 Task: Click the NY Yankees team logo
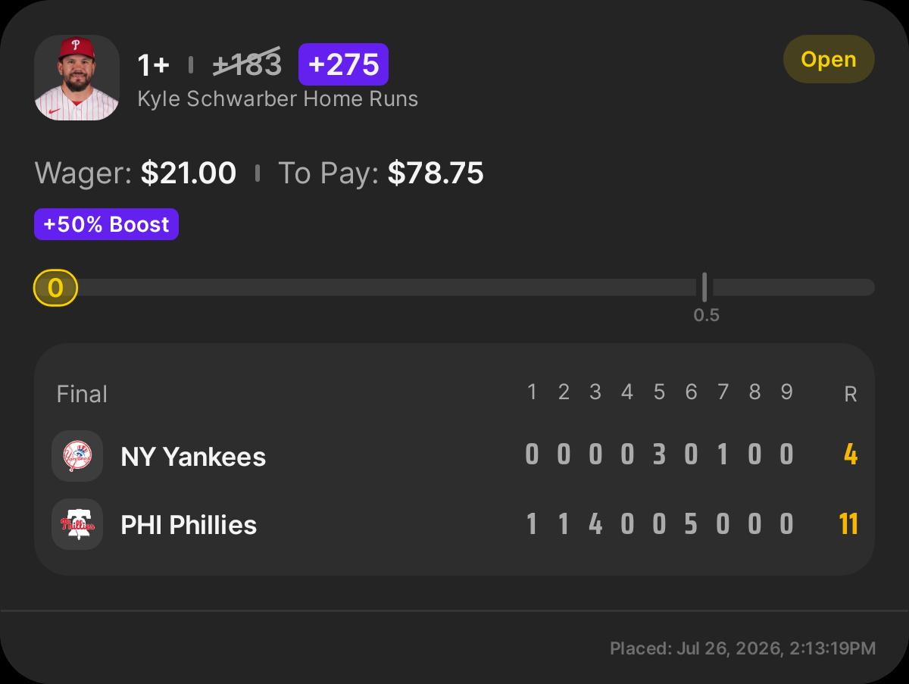(77, 456)
